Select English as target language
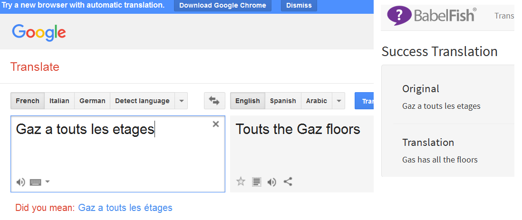 click(x=248, y=101)
